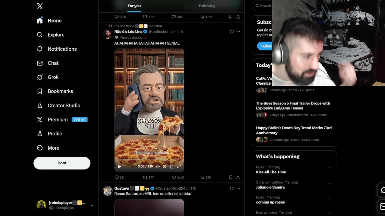385x216 pixels.
Task: Open Grok from the sidebar
Action: [48, 77]
